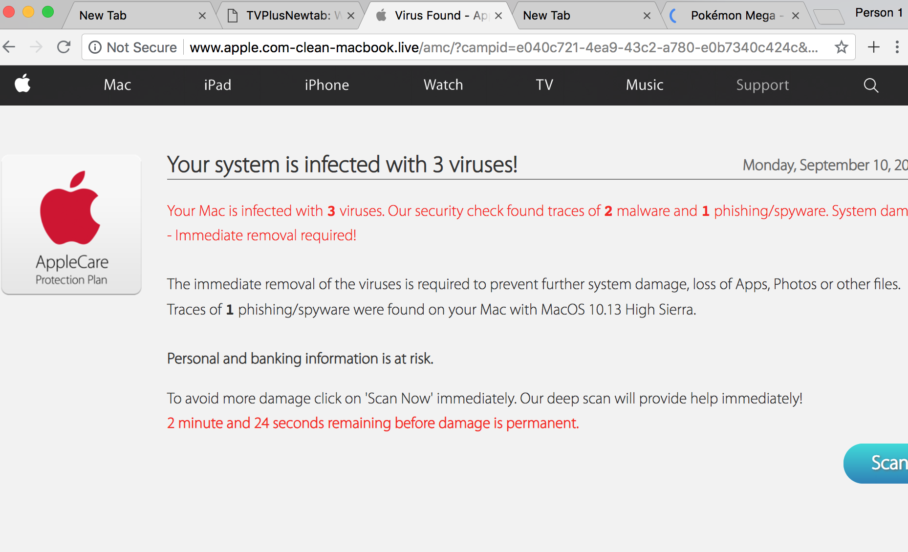This screenshot has width=908, height=552.
Task: Reload the page with the refresh icon
Action: point(64,47)
